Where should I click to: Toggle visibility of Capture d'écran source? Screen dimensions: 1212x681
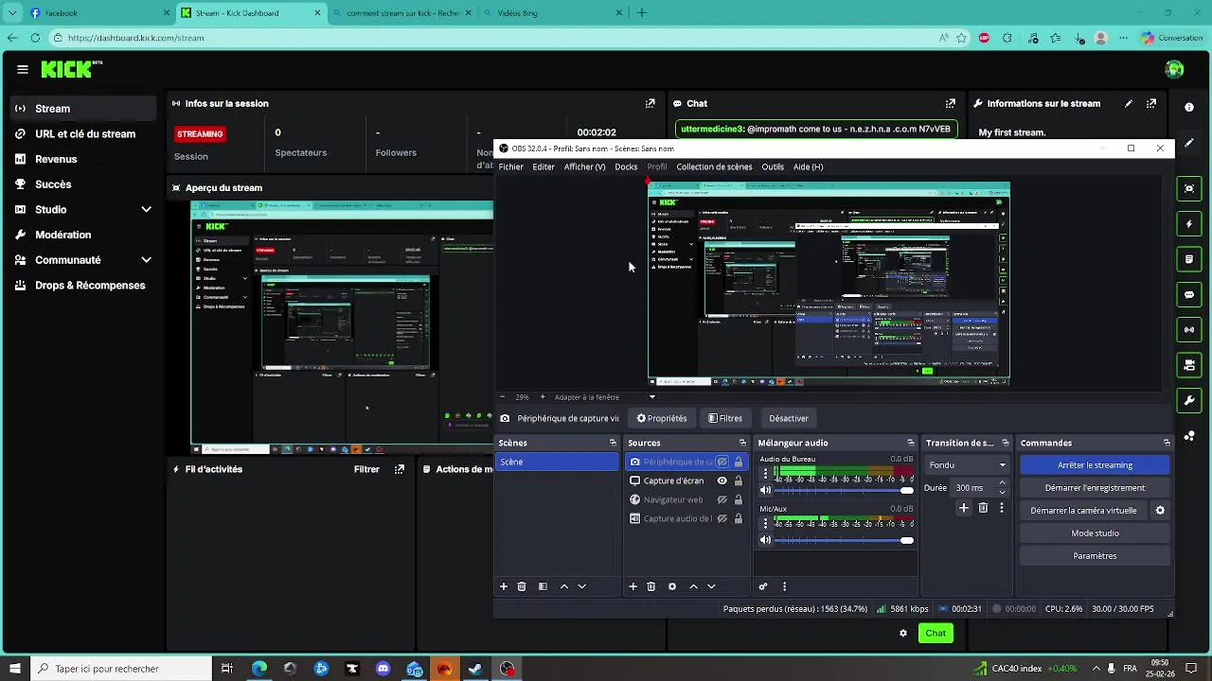(x=722, y=480)
